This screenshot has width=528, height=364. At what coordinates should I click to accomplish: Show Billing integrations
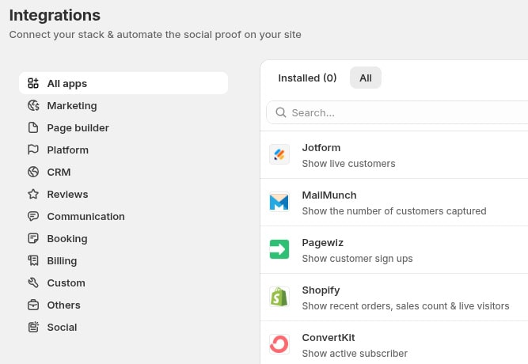click(x=63, y=260)
